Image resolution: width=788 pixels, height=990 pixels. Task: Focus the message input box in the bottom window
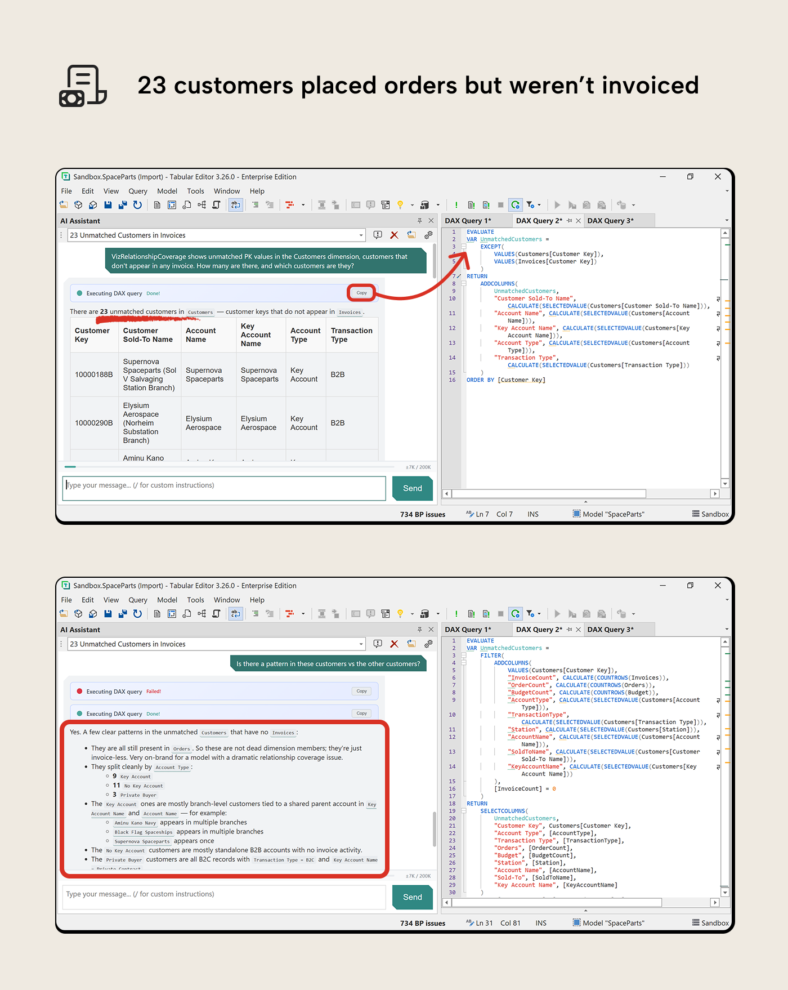223,897
